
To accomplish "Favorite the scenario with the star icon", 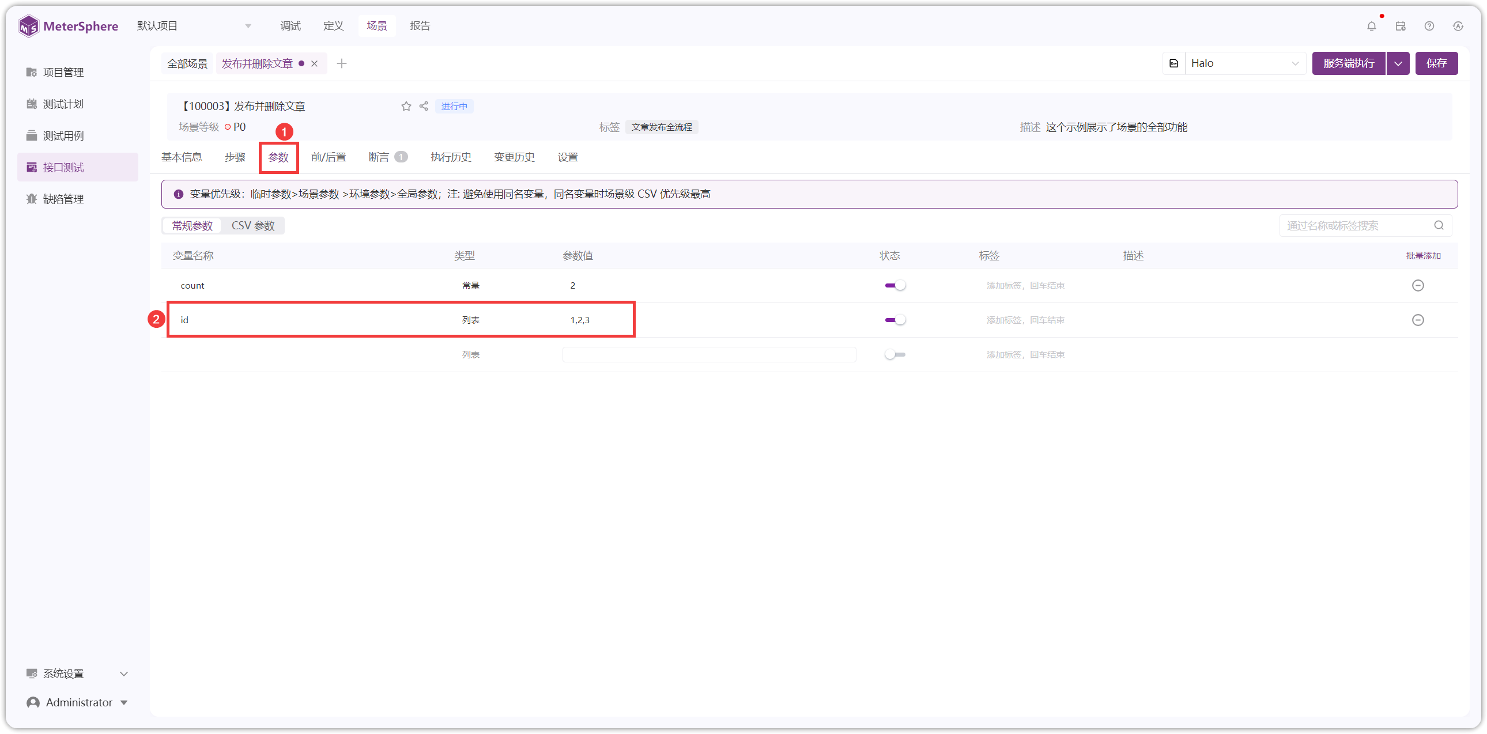I will (406, 106).
